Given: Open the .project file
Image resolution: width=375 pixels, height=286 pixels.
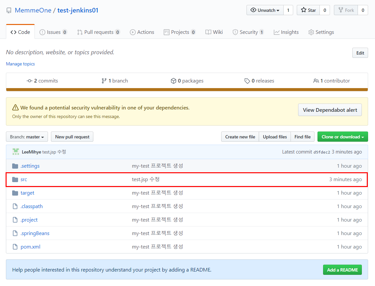Looking at the screenshot, I should pyautogui.click(x=29, y=220).
